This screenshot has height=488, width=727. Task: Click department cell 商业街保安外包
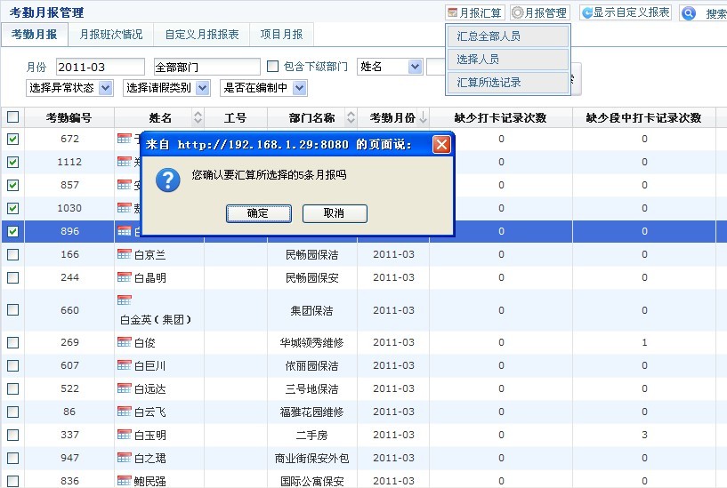coord(312,458)
